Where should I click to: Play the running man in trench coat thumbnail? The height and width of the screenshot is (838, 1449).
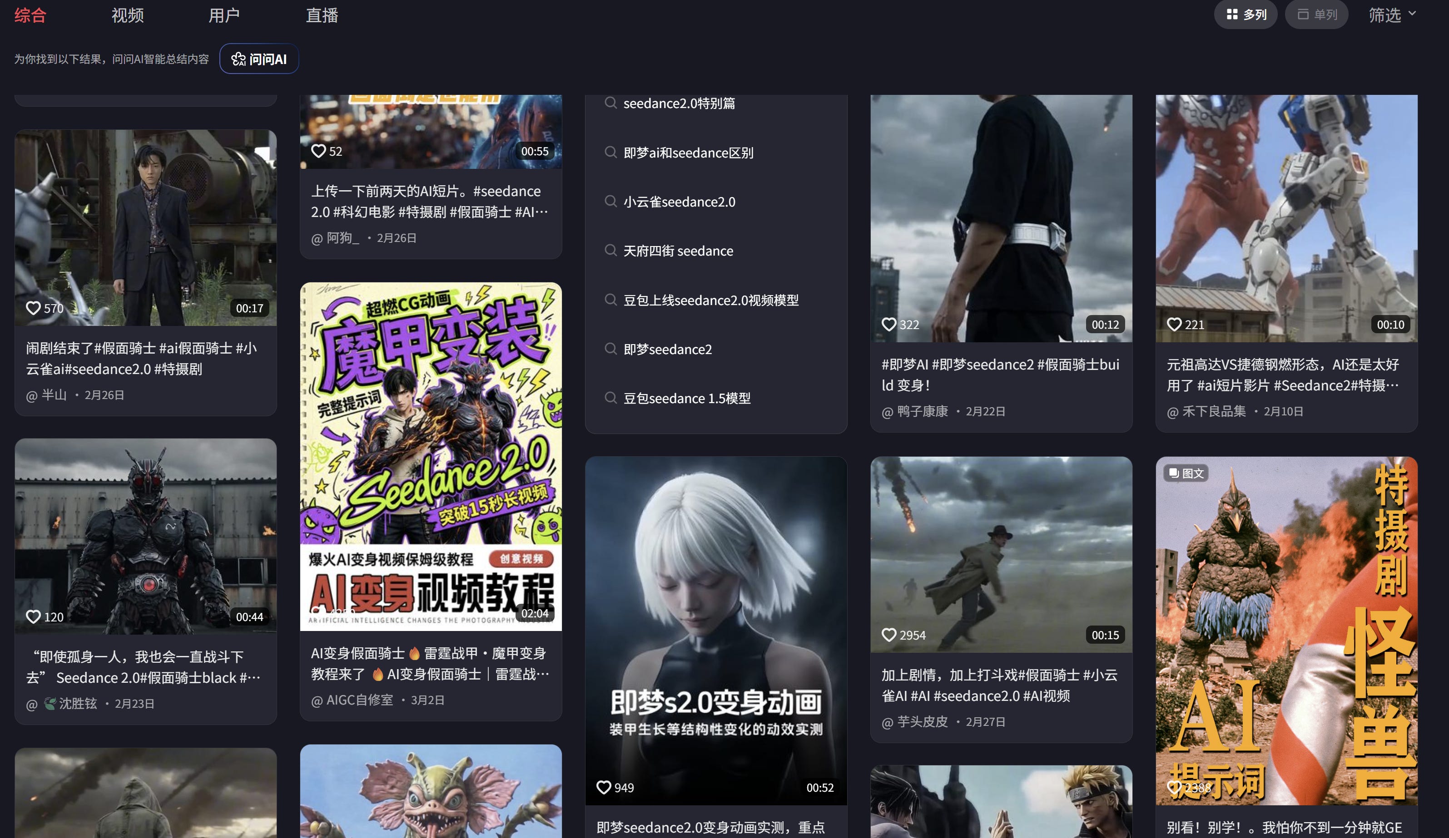point(1001,555)
